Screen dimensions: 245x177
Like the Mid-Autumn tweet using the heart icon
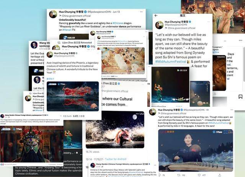point(199,175)
